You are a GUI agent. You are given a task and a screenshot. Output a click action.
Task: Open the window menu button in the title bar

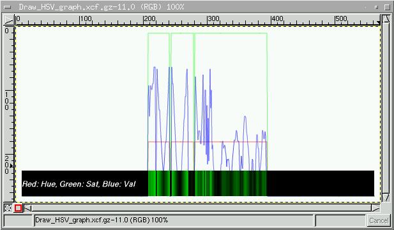pos(8,7)
